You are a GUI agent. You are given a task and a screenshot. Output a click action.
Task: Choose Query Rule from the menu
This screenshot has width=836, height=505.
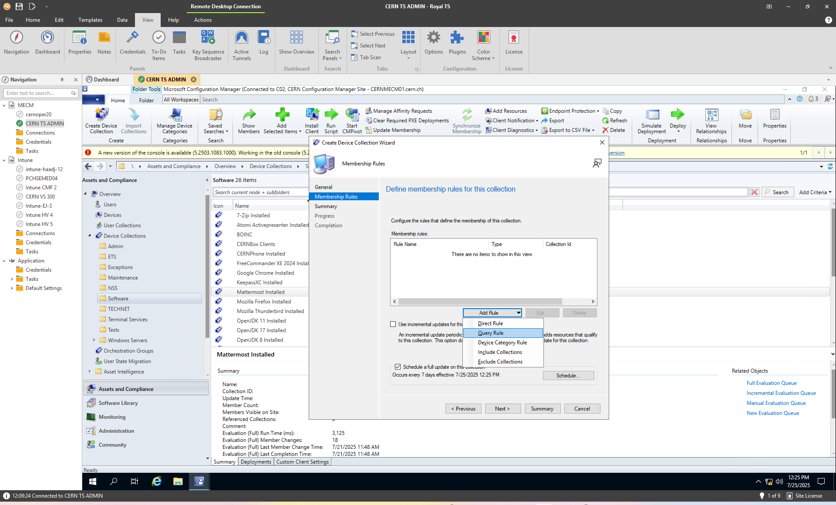click(491, 333)
